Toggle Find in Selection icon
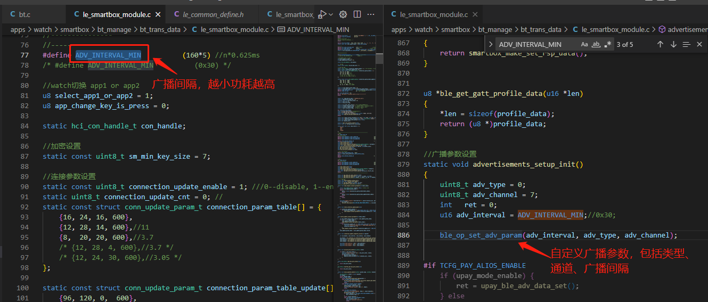Viewport: 708px width, 302px height. coord(686,44)
